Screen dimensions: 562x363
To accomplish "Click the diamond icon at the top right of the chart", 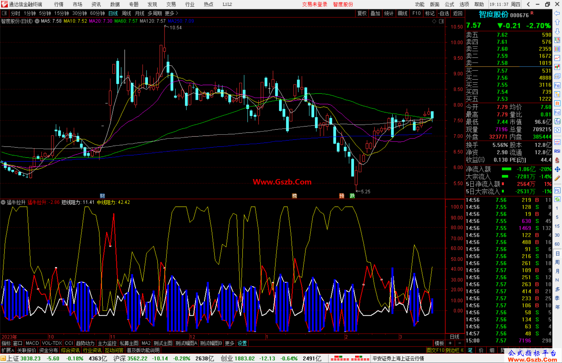I will click(x=434, y=21).
